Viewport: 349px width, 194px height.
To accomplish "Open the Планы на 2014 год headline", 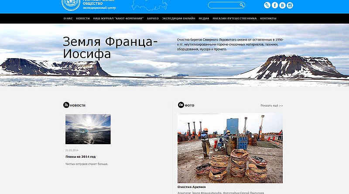I will 81,157.
